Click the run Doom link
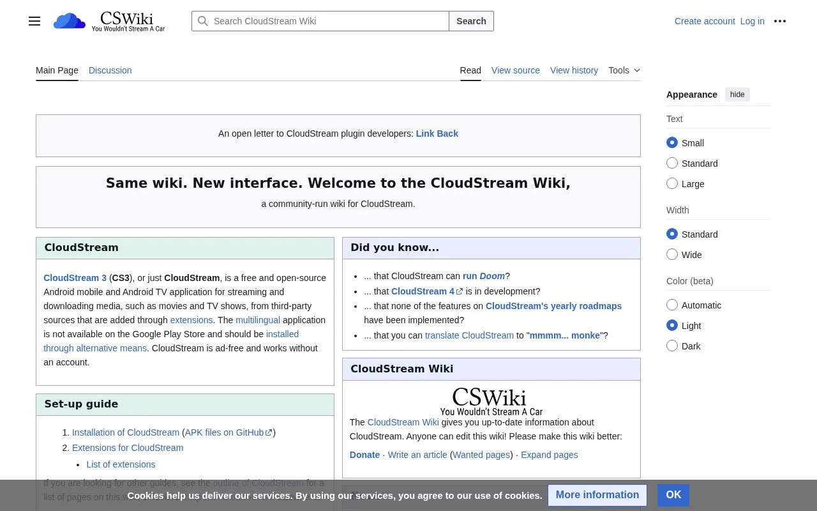The width and height of the screenshot is (817, 511). [x=484, y=276]
